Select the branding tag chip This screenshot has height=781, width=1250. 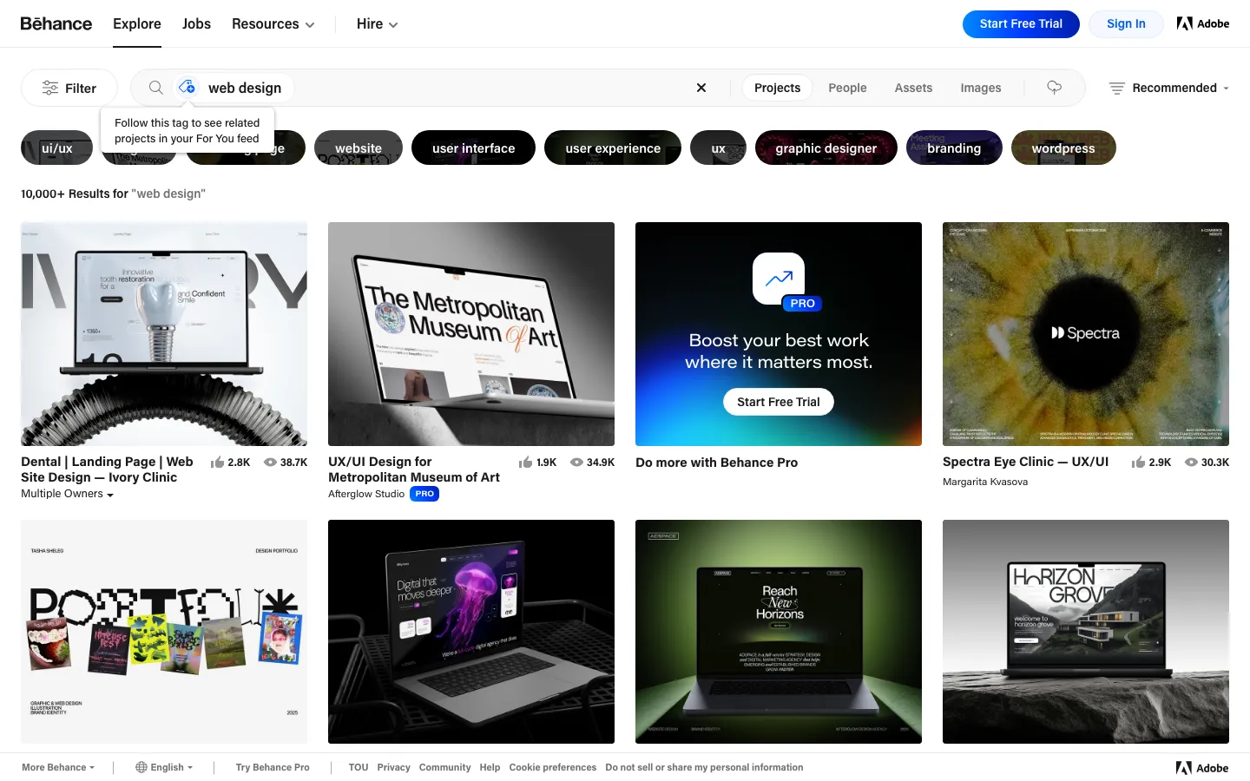point(954,148)
